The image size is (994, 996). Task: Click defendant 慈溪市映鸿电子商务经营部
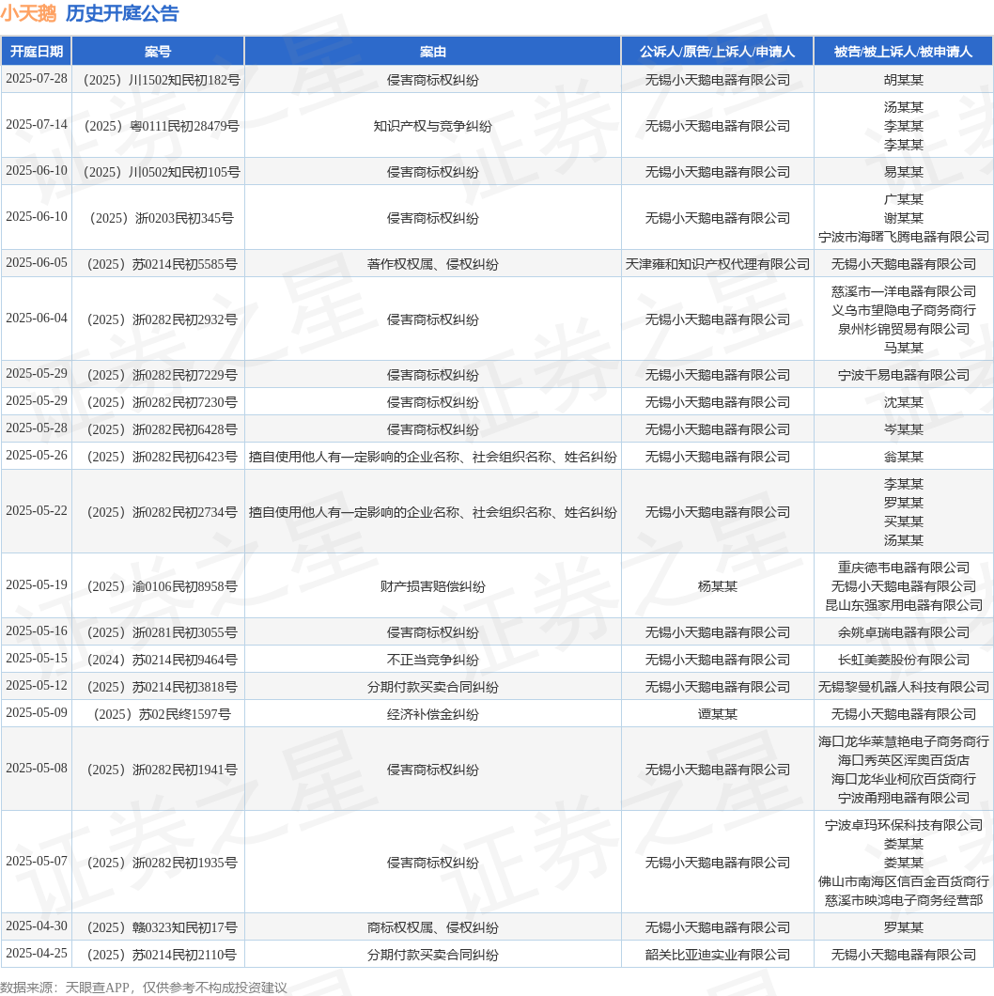pos(903,901)
